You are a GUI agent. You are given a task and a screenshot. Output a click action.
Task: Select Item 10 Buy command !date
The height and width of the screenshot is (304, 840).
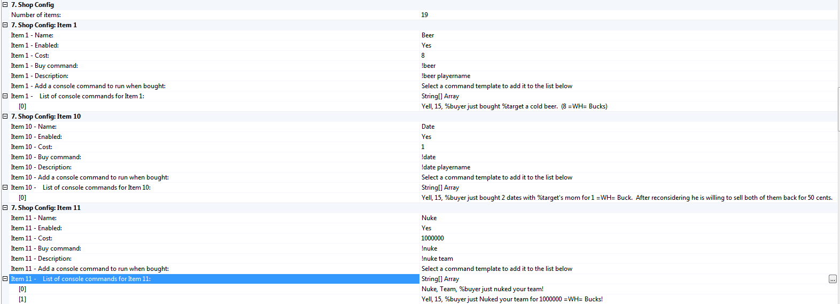pos(429,157)
